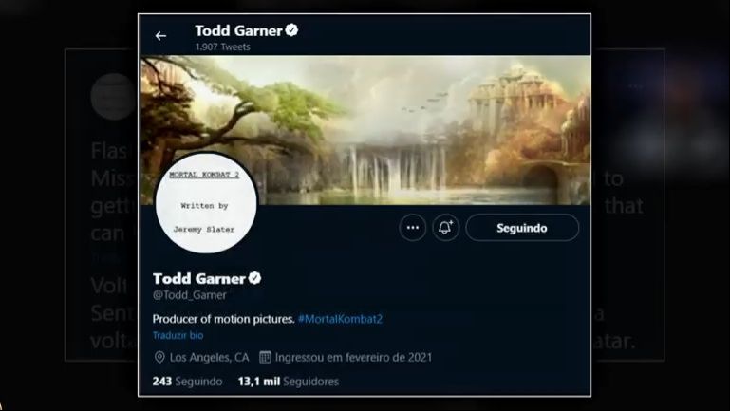Click Traduzir bio link
Screen dimensions: 730x411
(x=178, y=335)
